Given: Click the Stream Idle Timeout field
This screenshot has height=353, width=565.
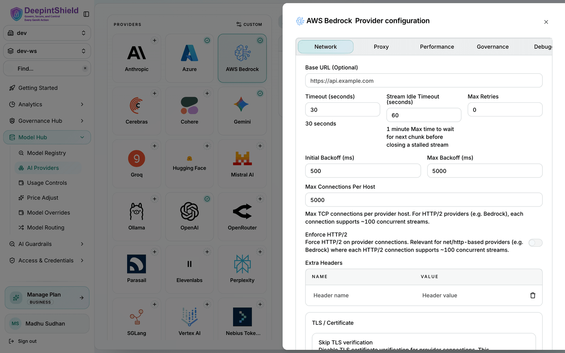Looking at the screenshot, I should [424, 115].
